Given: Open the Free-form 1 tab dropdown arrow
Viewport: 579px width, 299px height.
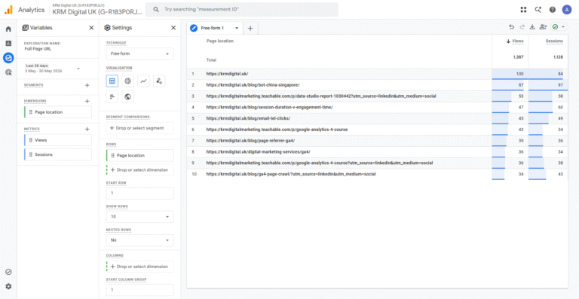Looking at the screenshot, I should [x=237, y=28].
